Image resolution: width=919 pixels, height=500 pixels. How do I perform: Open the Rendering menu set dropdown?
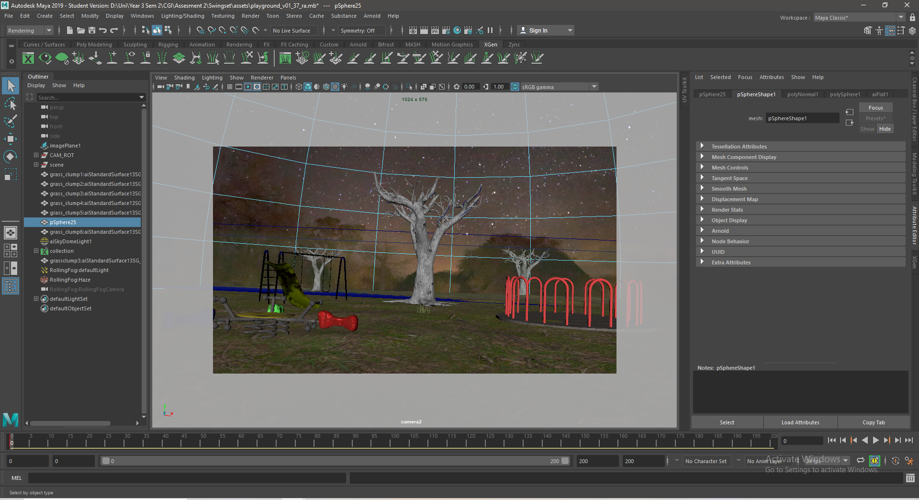(x=49, y=31)
